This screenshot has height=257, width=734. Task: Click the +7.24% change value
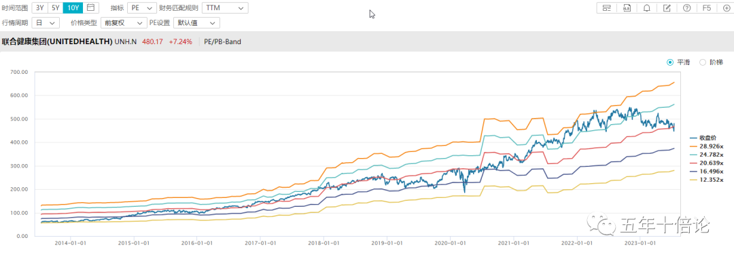tap(181, 41)
